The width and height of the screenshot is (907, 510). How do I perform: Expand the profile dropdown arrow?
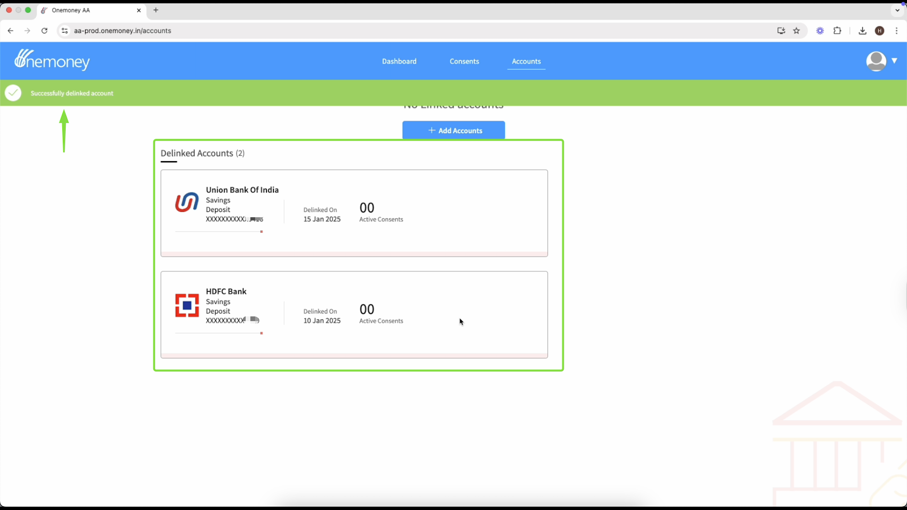coord(894,60)
